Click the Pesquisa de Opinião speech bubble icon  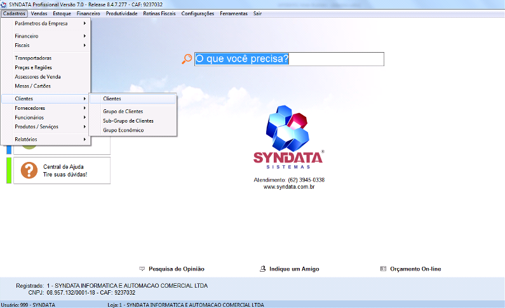142,269
